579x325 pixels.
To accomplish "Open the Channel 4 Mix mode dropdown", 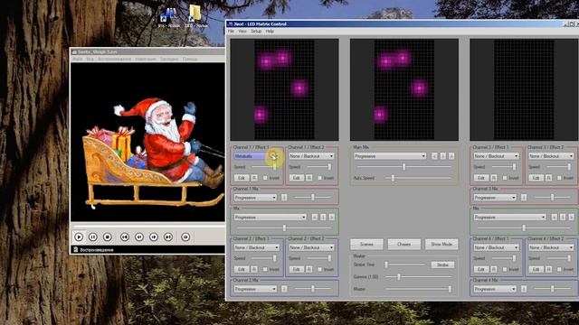I will point(495,289).
